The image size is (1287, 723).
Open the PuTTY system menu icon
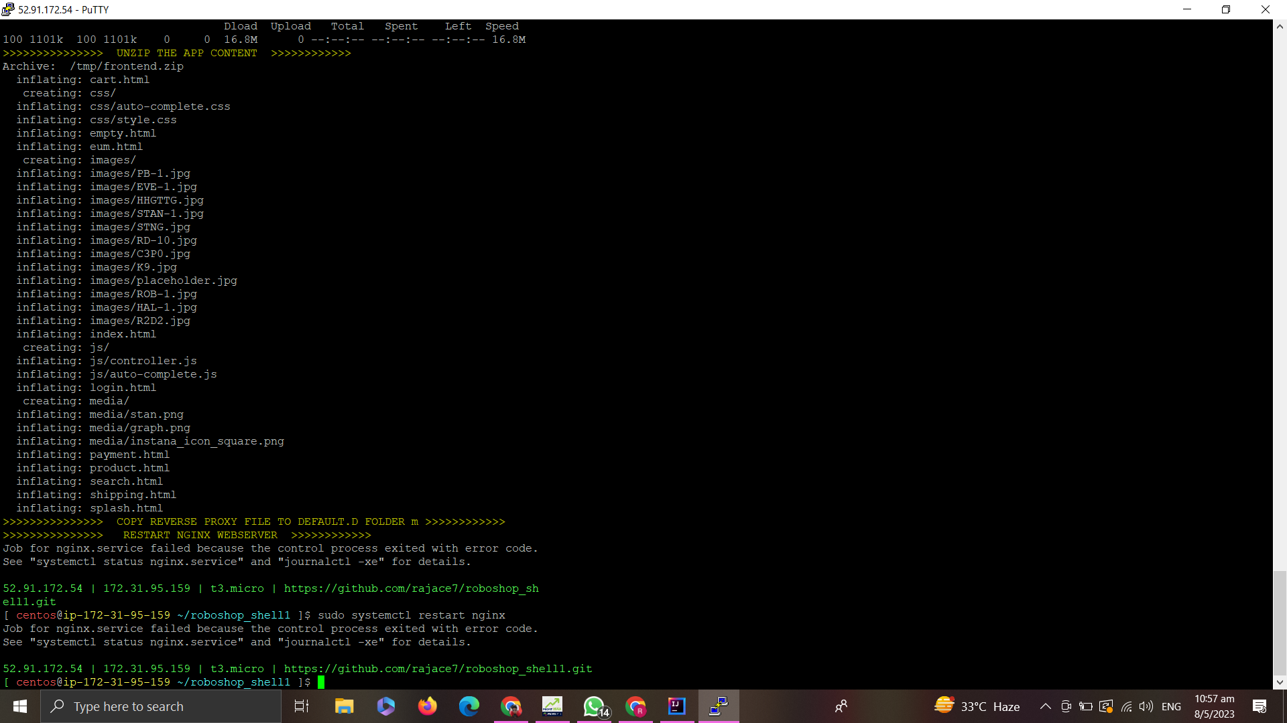pos(7,9)
